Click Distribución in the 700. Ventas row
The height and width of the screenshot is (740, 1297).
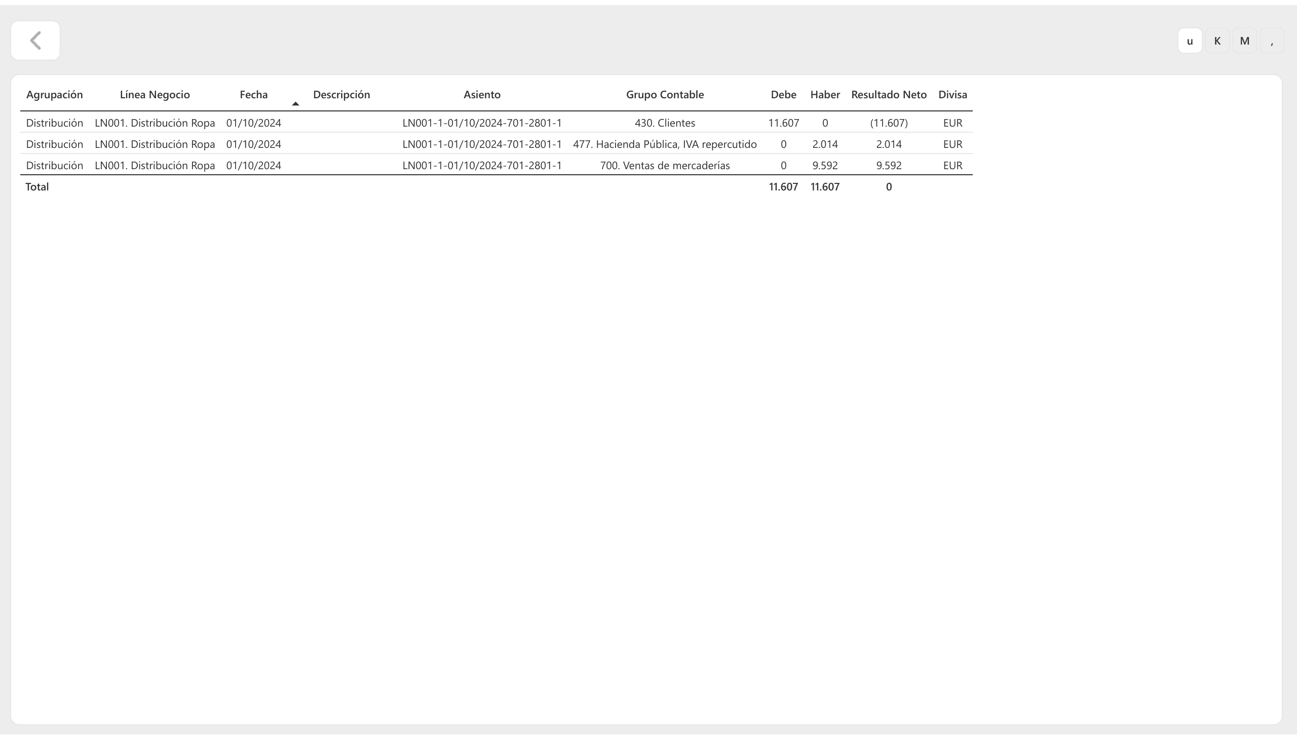(x=54, y=166)
